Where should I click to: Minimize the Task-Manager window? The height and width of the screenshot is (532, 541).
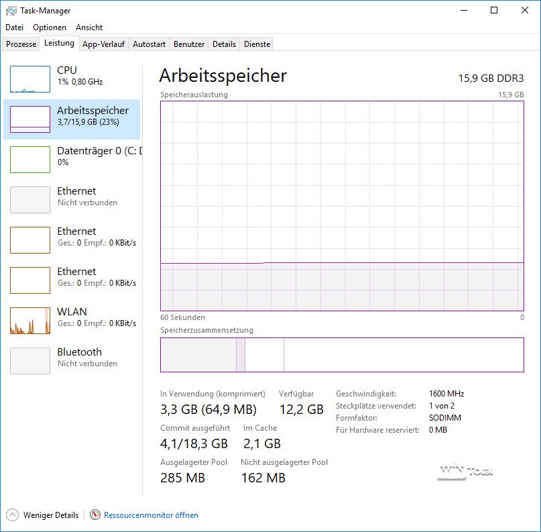pos(464,10)
